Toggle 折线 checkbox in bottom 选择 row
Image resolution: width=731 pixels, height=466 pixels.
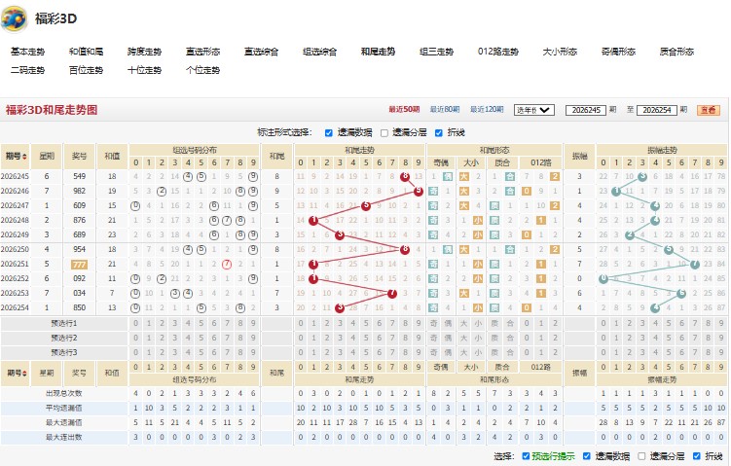tap(697, 456)
